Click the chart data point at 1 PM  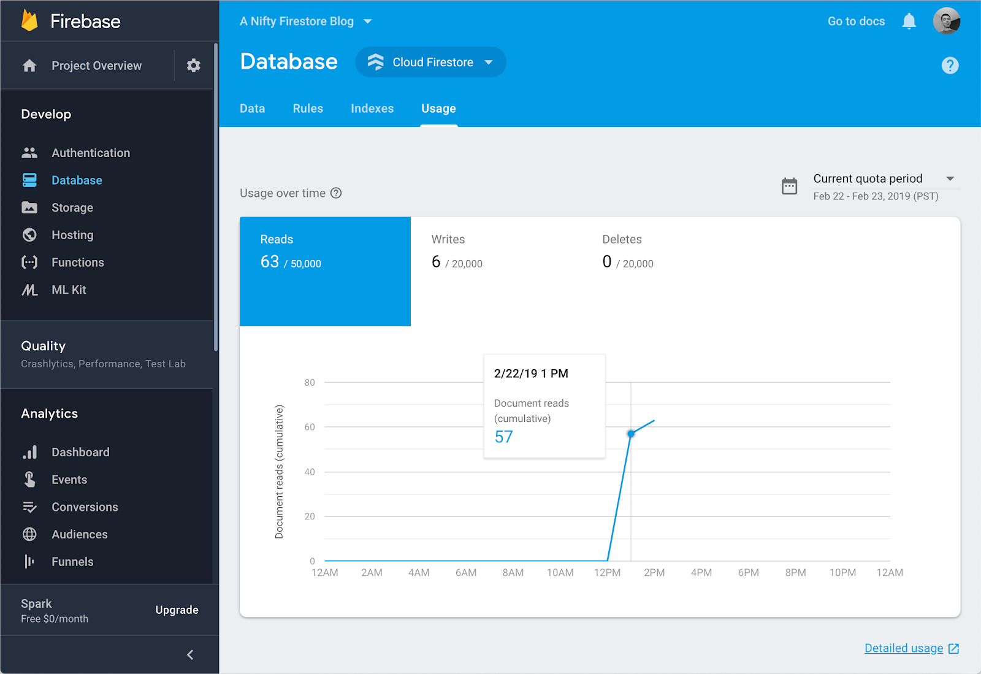631,434
